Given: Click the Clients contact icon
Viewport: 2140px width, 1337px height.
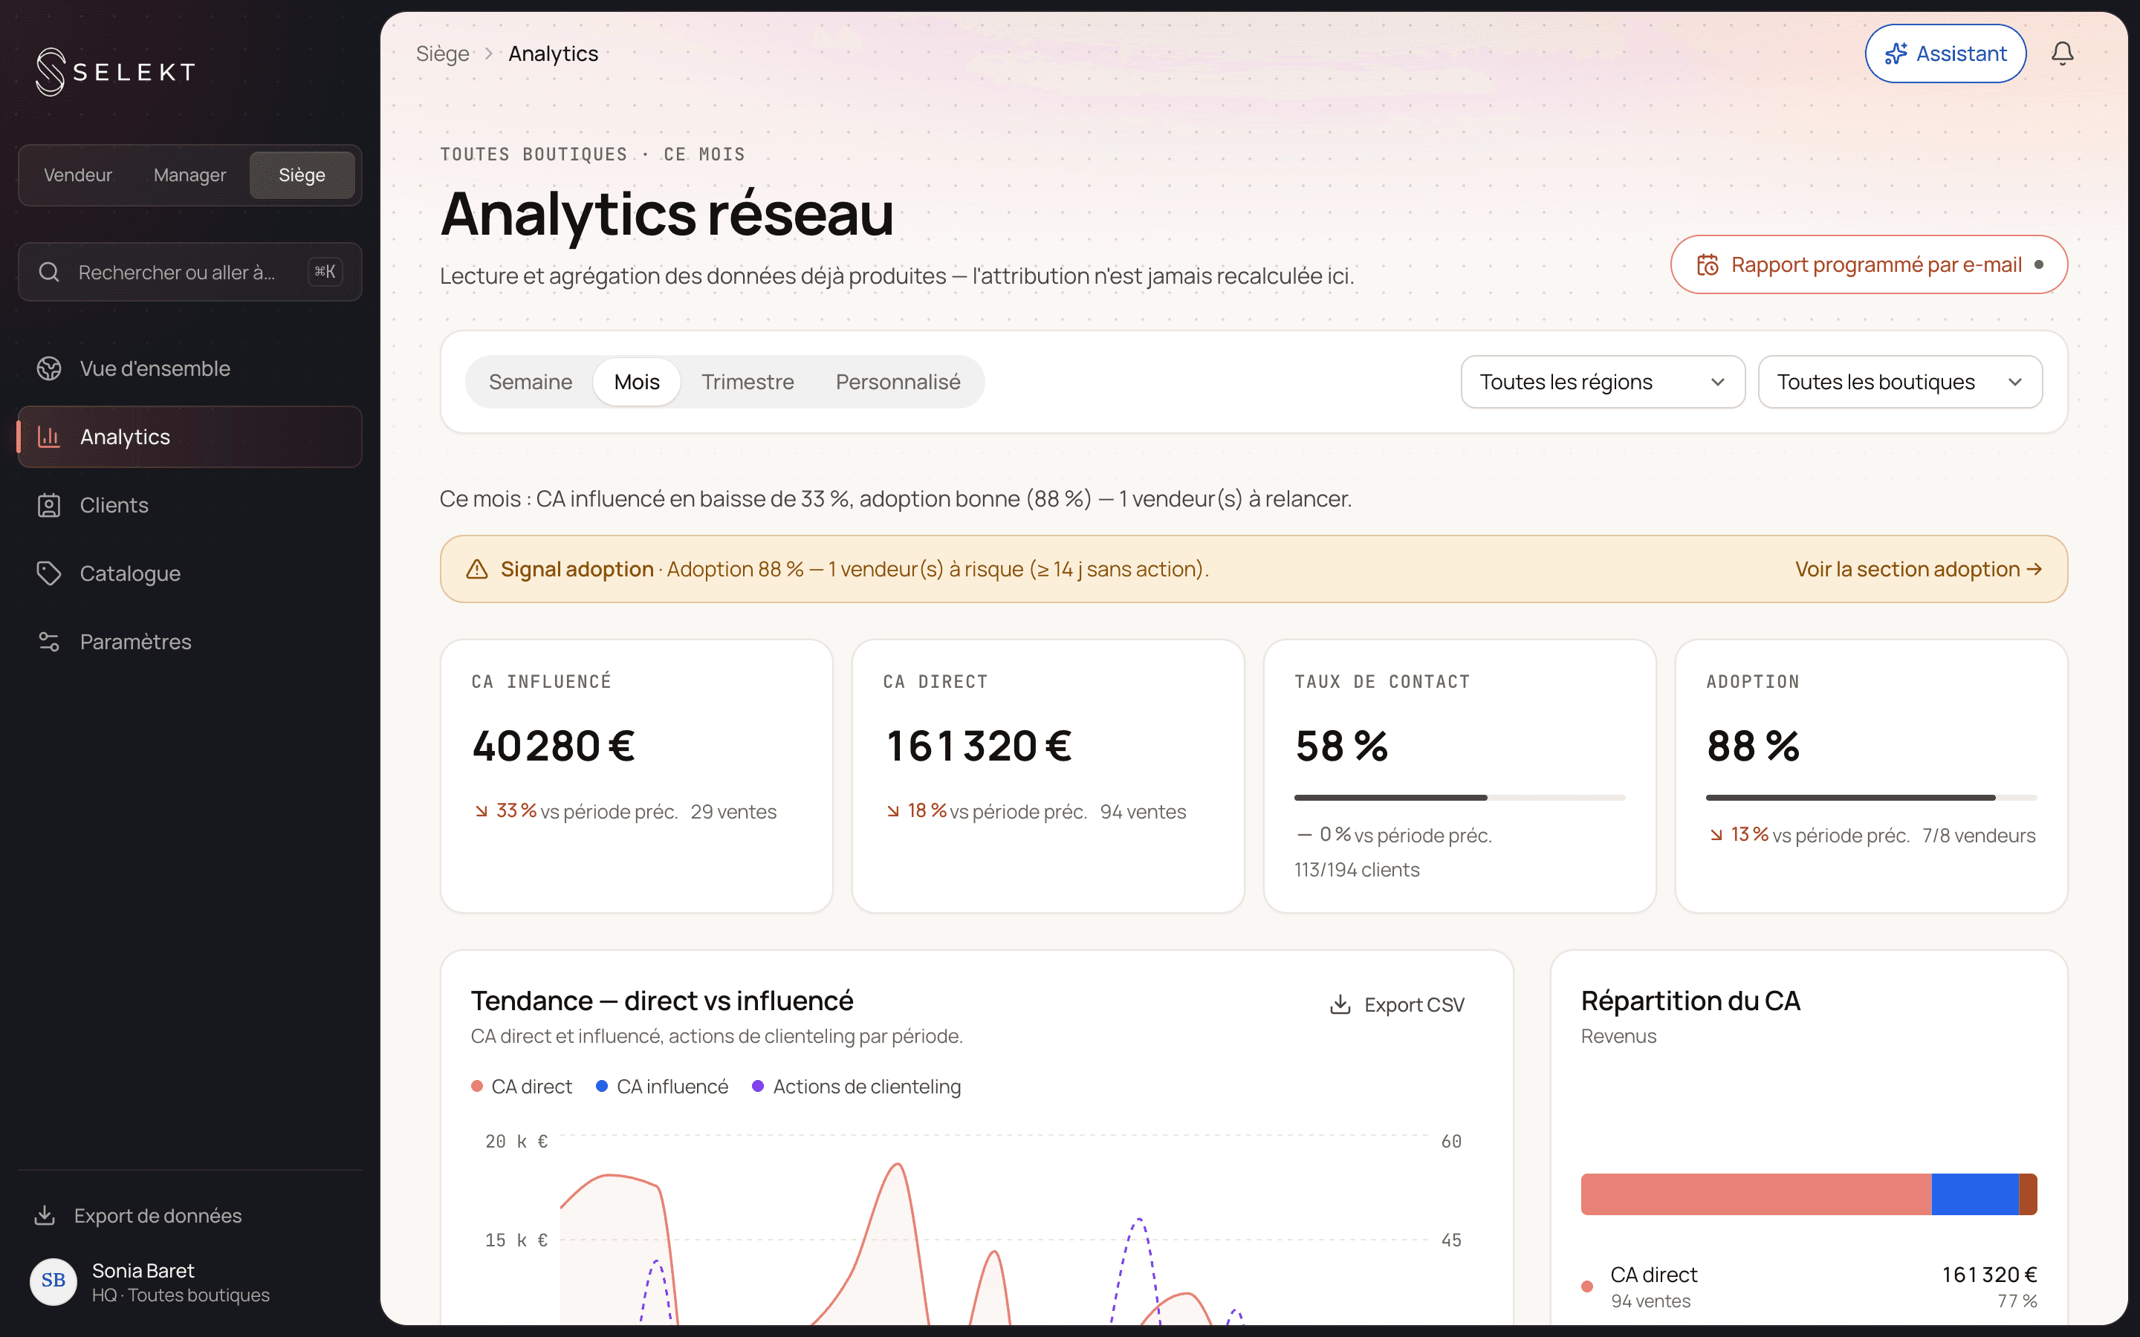Looking at the screenshot, I should [50, 505].
